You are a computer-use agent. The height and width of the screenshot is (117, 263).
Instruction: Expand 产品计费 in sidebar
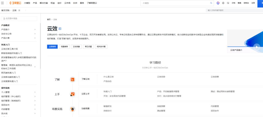pos(35,38)
